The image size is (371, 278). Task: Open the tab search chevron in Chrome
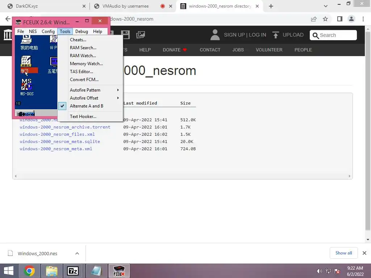click(x=326, y=7)
